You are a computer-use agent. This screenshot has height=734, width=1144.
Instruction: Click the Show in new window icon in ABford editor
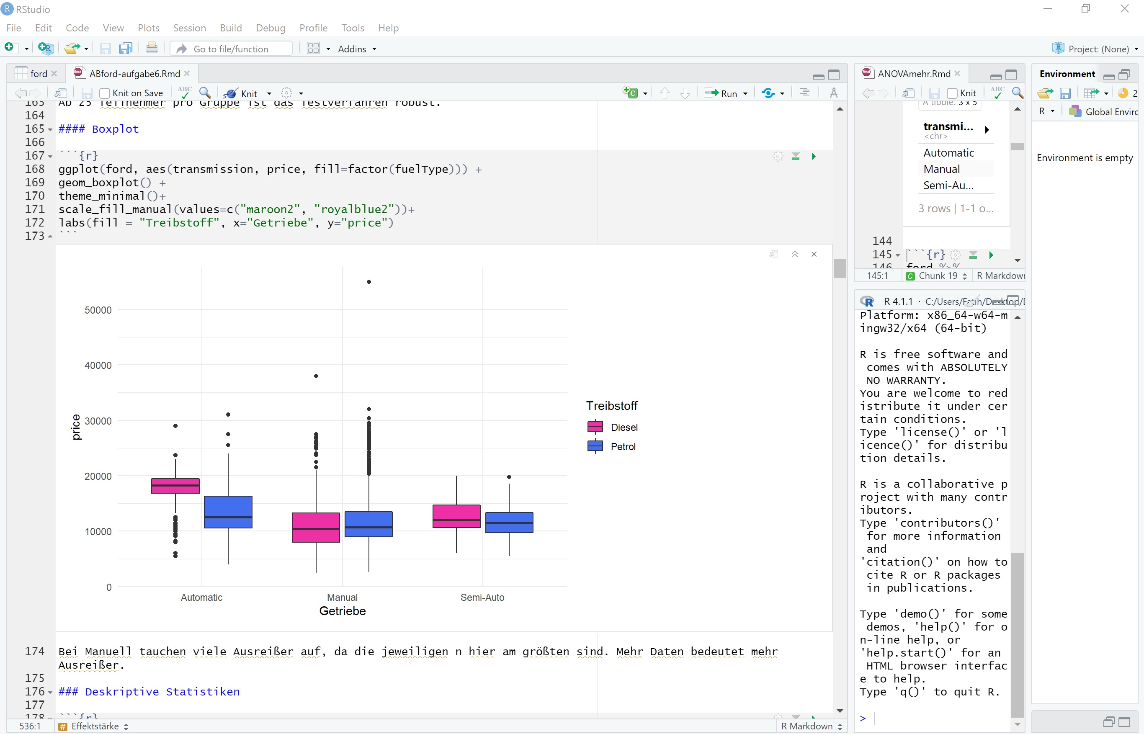click(x=61, y=93)
